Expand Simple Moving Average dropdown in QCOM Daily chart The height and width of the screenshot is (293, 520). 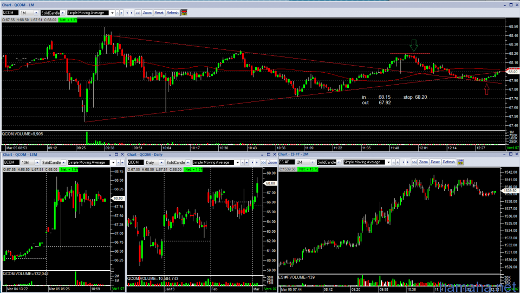[237, 162]
